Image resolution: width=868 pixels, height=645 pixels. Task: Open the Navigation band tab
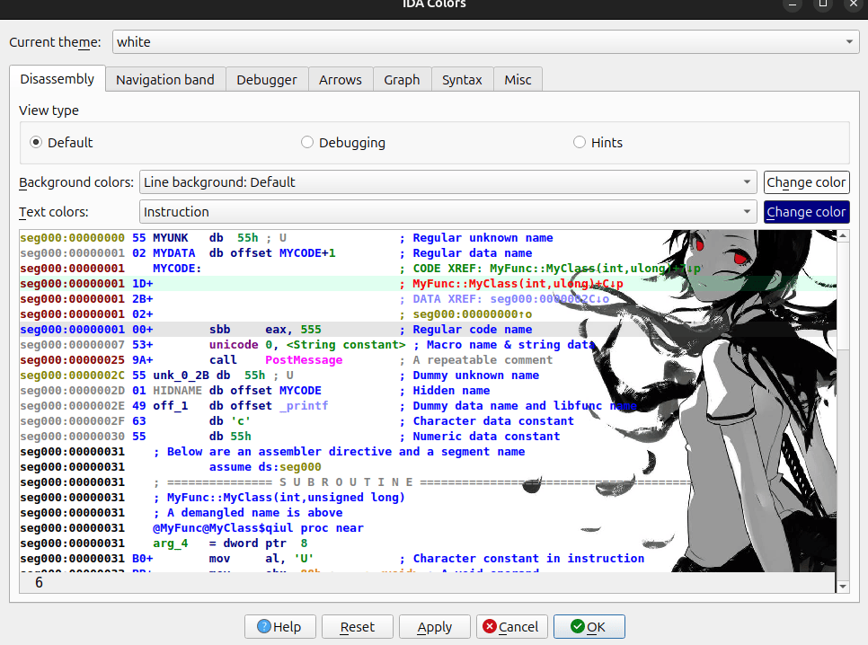(164, 79)
